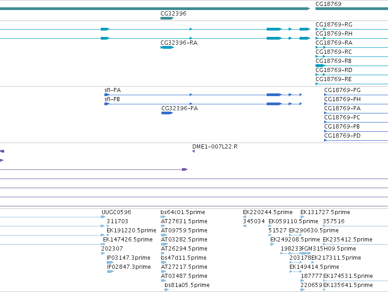Click the CG32396-PA blue protein glyph
This screenshot has width=388, height=292.
[x=167, y=113]
